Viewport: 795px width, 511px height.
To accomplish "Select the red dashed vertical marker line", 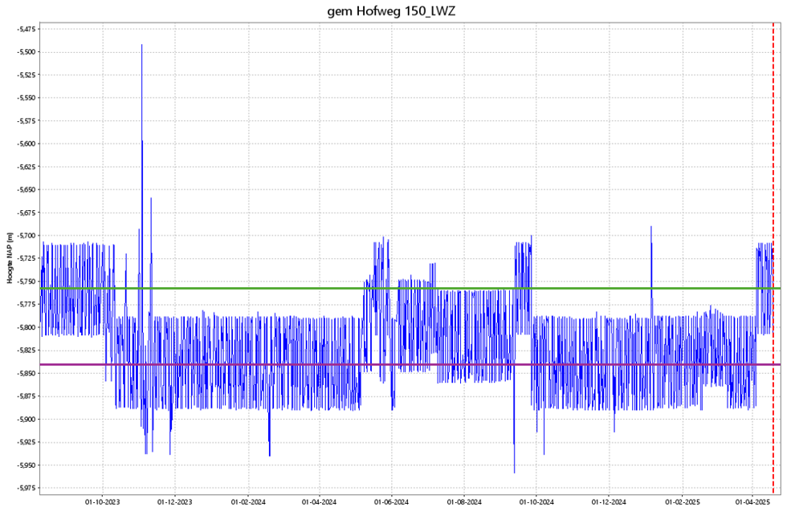I will click(773, 160).
